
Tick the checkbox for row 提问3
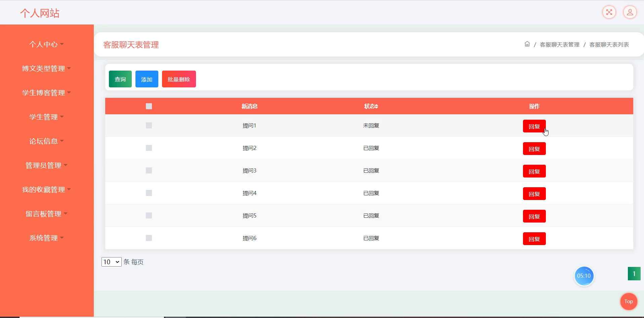pyautogui.click(x=149, y=170)
